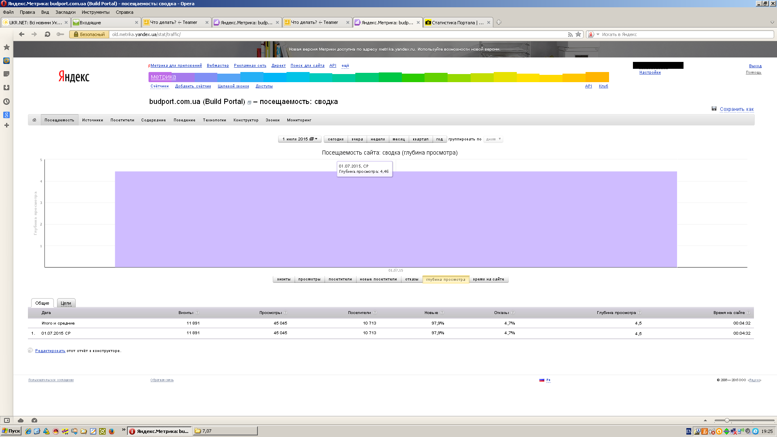Click the Сохранить как link

[737, 109]
